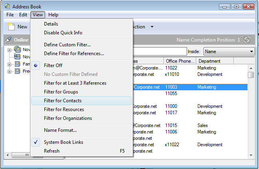259x169 pixels.
Task: Open the File menu
Action: pyautogui.click(x=10, y=15)
